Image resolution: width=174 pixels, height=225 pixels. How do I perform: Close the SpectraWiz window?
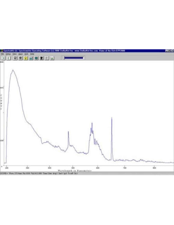[172, 50]
